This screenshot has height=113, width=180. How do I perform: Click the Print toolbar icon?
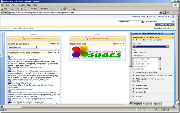tap(61, 9)
